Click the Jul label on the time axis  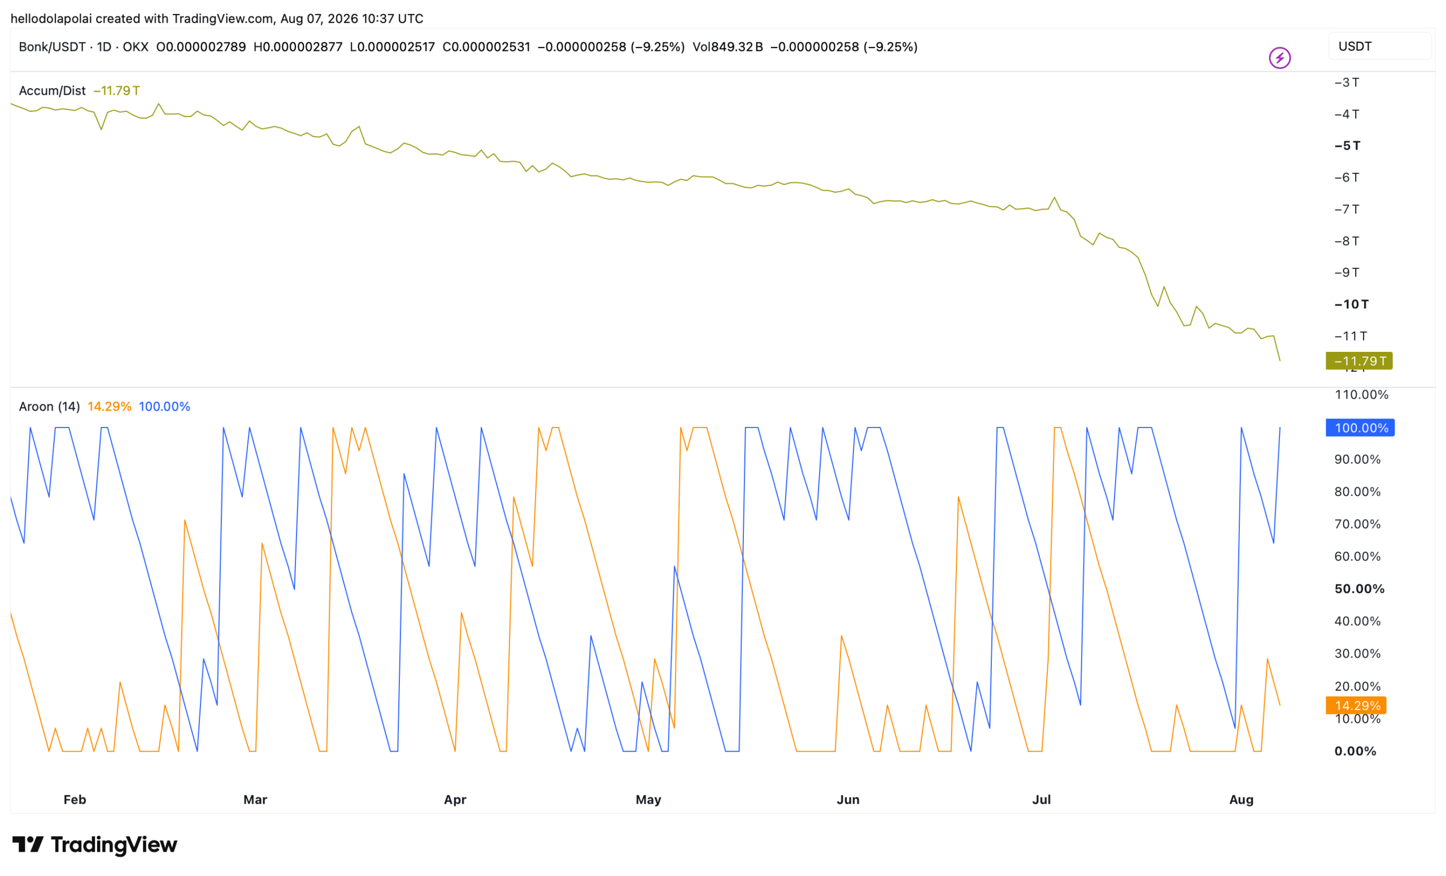click(x=1041, y=800)
